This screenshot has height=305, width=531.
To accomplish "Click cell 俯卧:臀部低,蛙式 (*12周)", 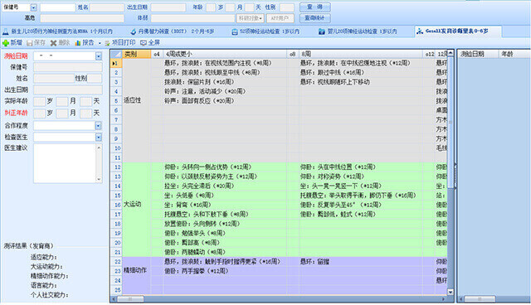I will point(360,215).
